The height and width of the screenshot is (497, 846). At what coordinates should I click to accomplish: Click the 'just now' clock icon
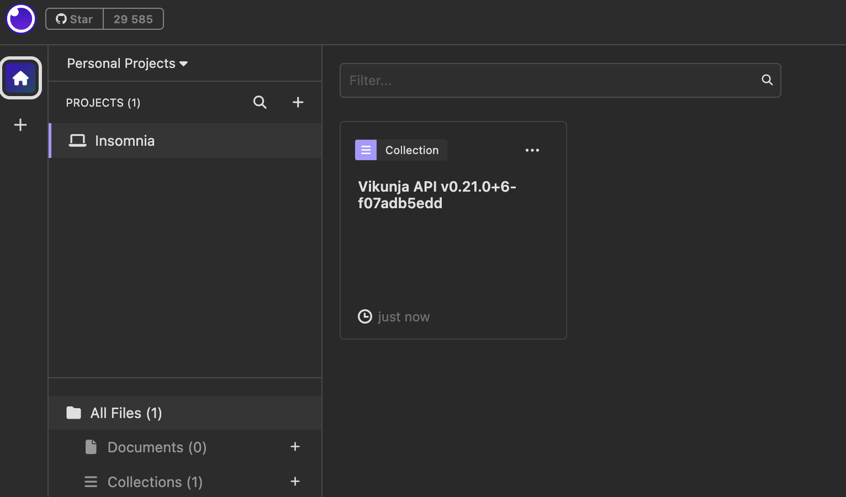[x=364, y=316]
